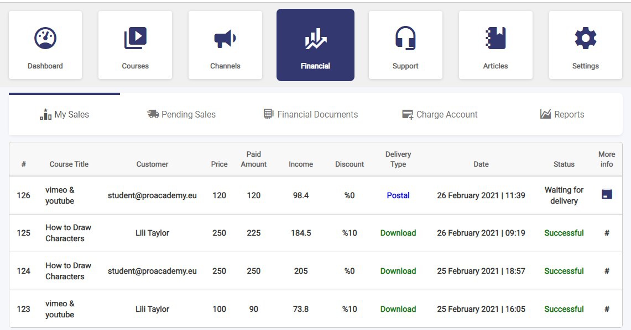The height and width of the screenshot is (330, 631).
Task: Click customer Lili Taylor in order 125
Action: (x=152, y=233)
